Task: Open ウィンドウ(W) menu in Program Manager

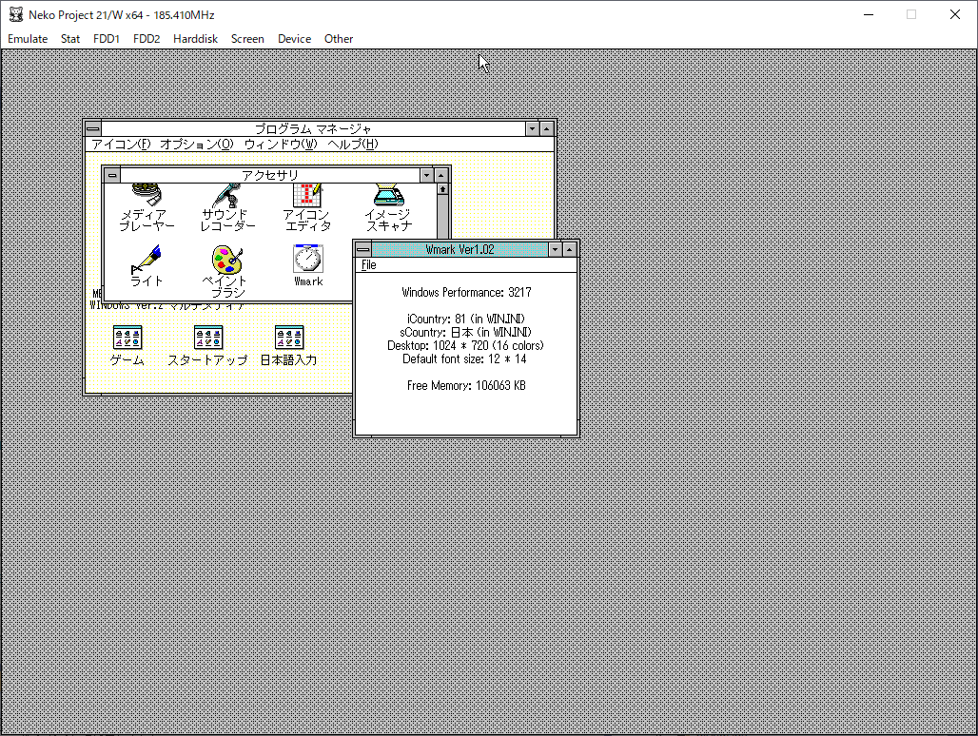Action: 281,145
